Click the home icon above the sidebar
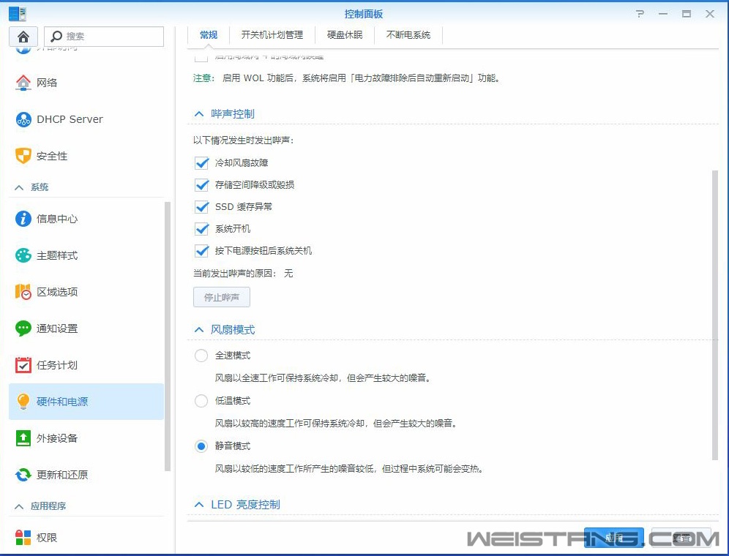The width and height of the screenshot is (729, 556). [x=24, y=34]
